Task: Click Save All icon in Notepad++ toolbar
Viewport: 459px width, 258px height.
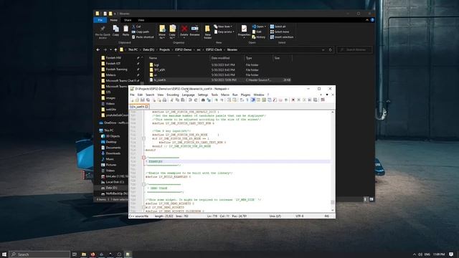Action: pos(148,100)
